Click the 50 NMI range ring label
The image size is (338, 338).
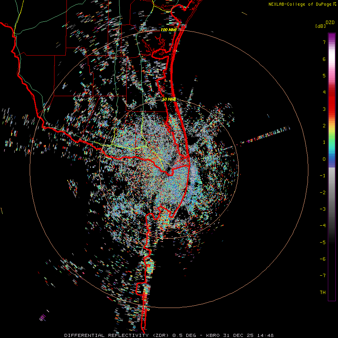(x=169, y=99)
